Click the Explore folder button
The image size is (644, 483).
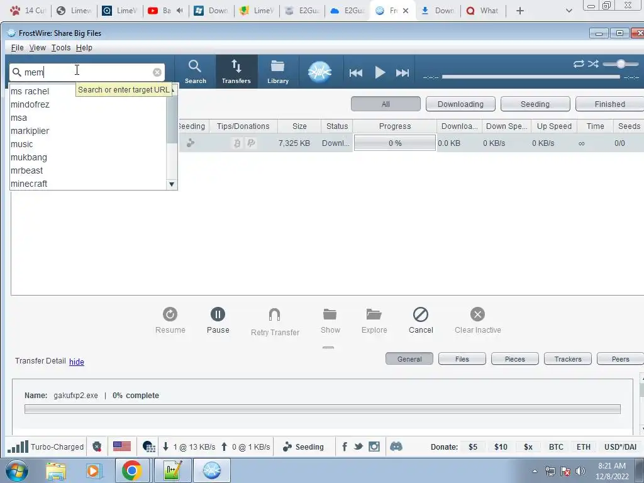click(374, 320)
